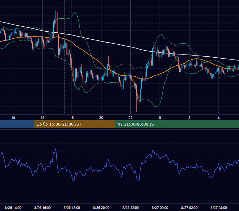Click the 8/26 20:00 date label
Viewport: 239px width, 211px height.
[x=101, y=207]
